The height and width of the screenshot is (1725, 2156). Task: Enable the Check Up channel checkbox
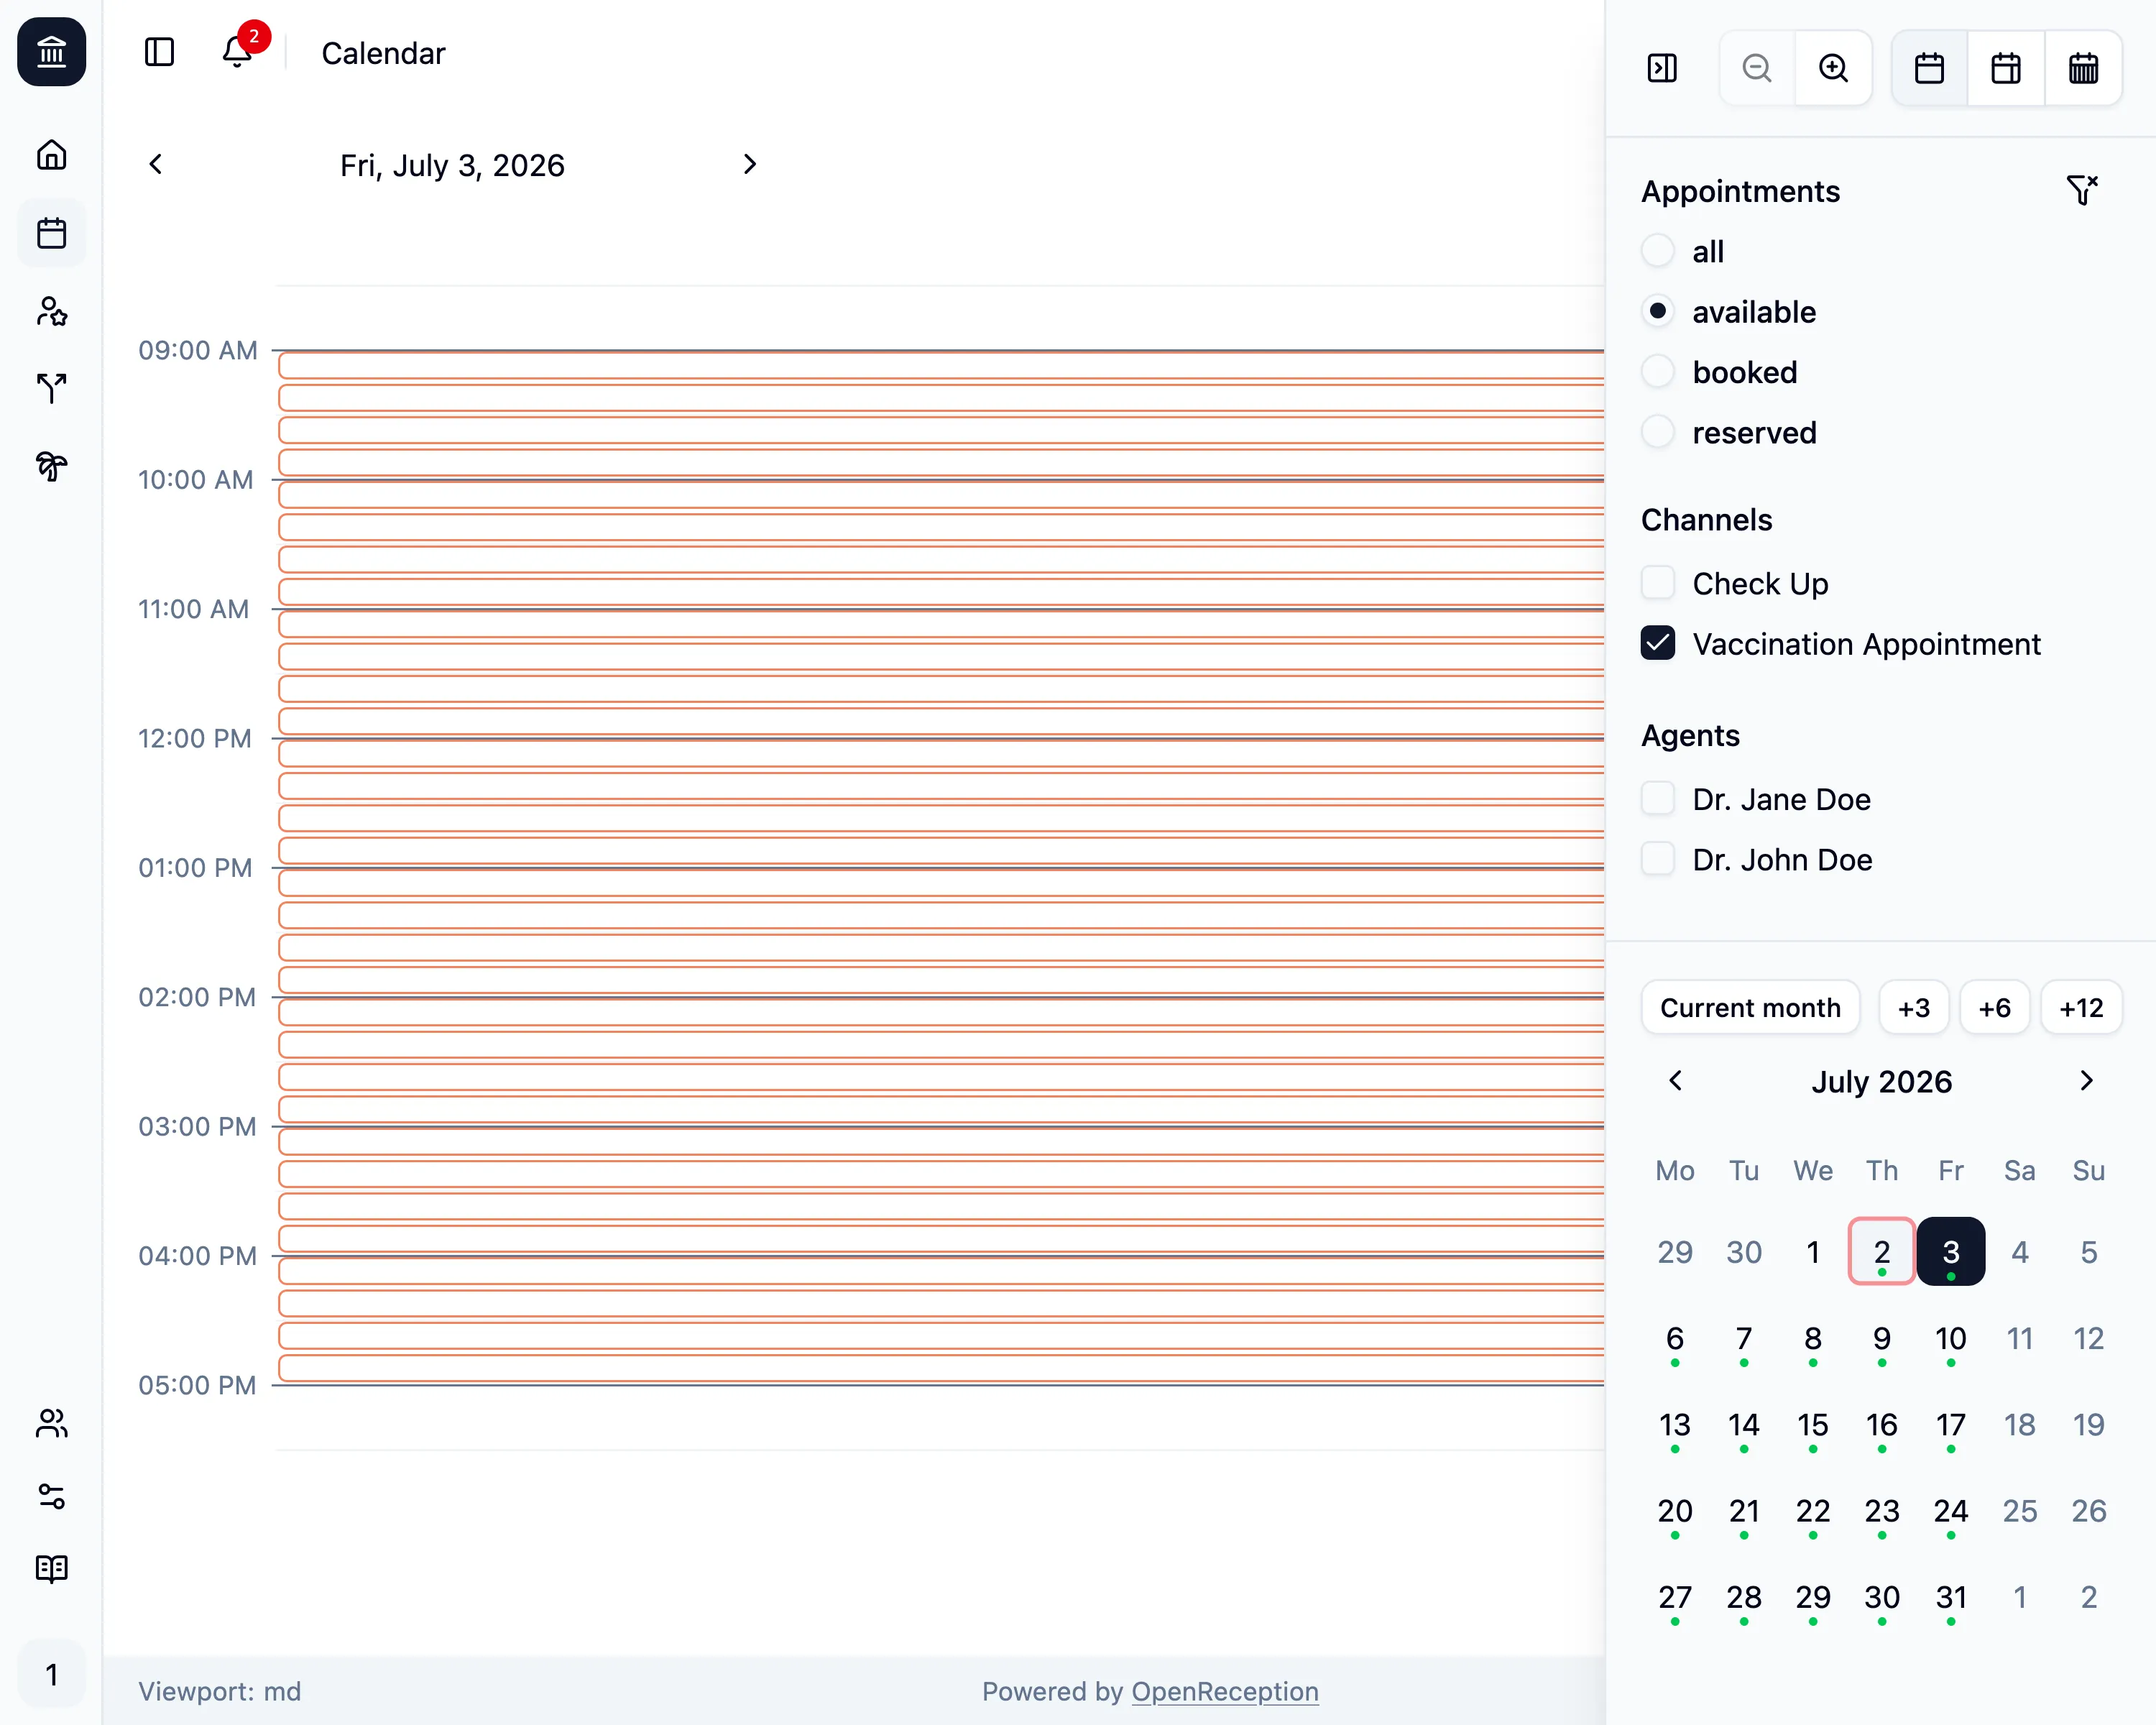1658,582
